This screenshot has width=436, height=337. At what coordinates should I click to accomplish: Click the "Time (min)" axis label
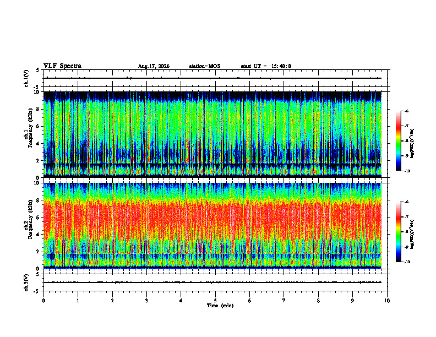tap(220, 306)
